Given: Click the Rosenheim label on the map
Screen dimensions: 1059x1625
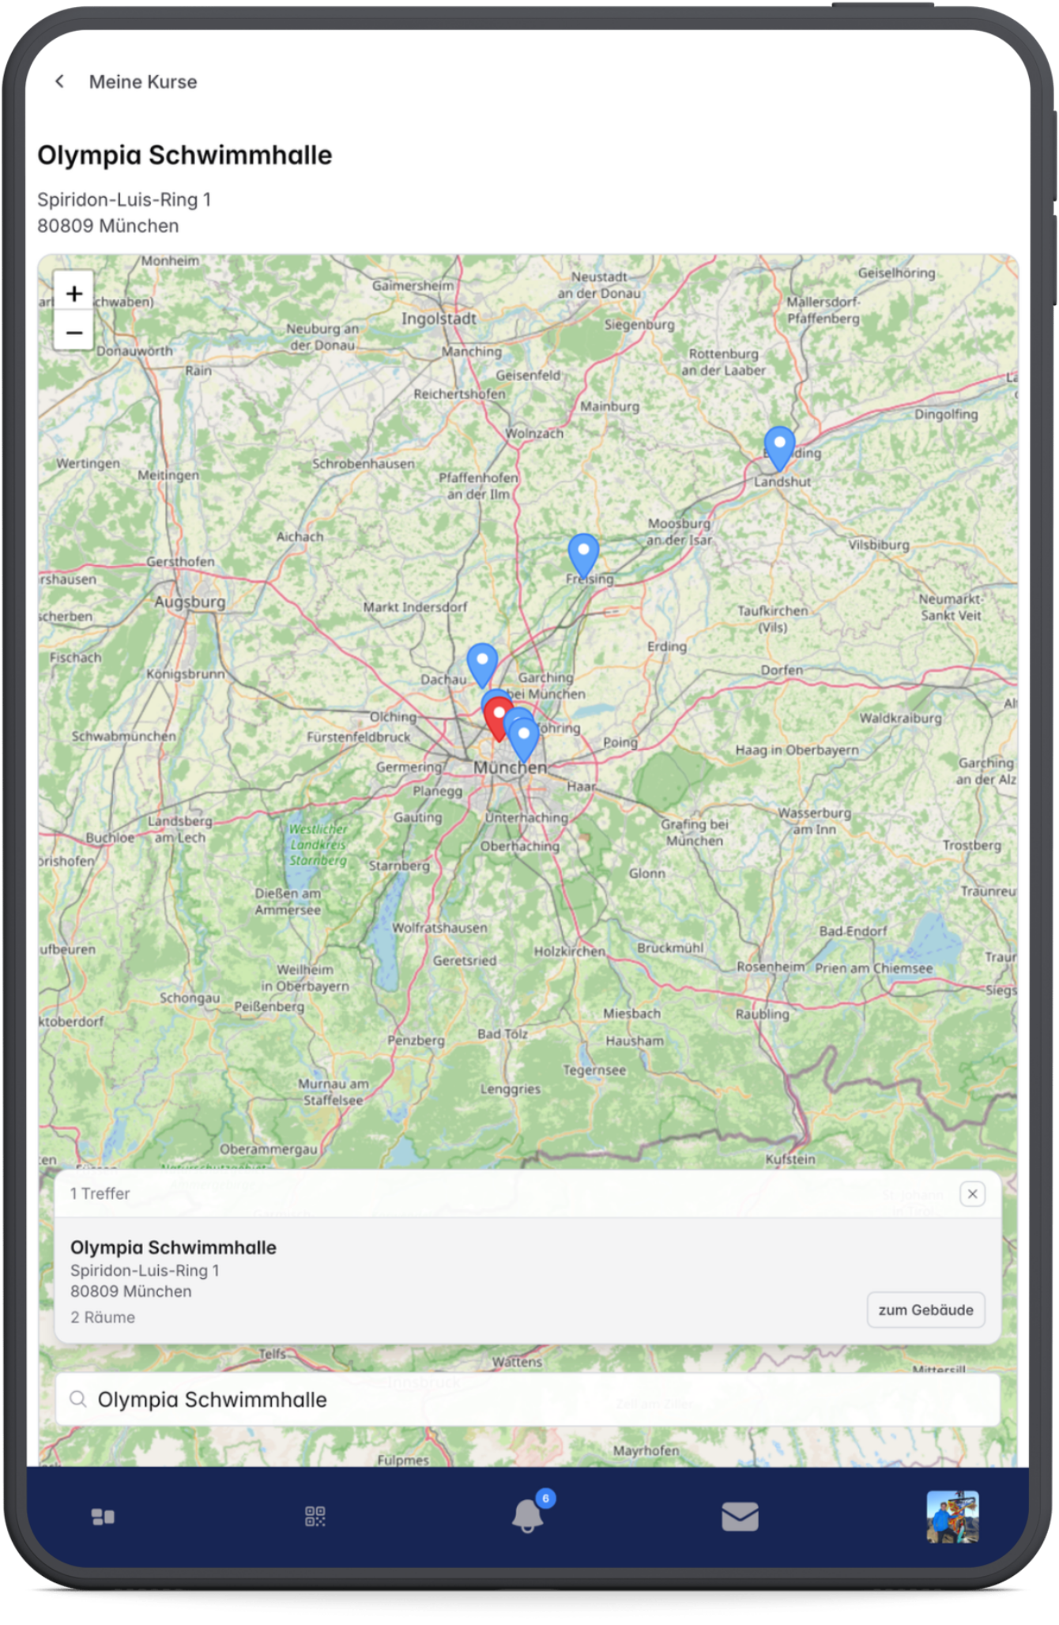Looking at the screenshot, I should click(x=771, y=967).
